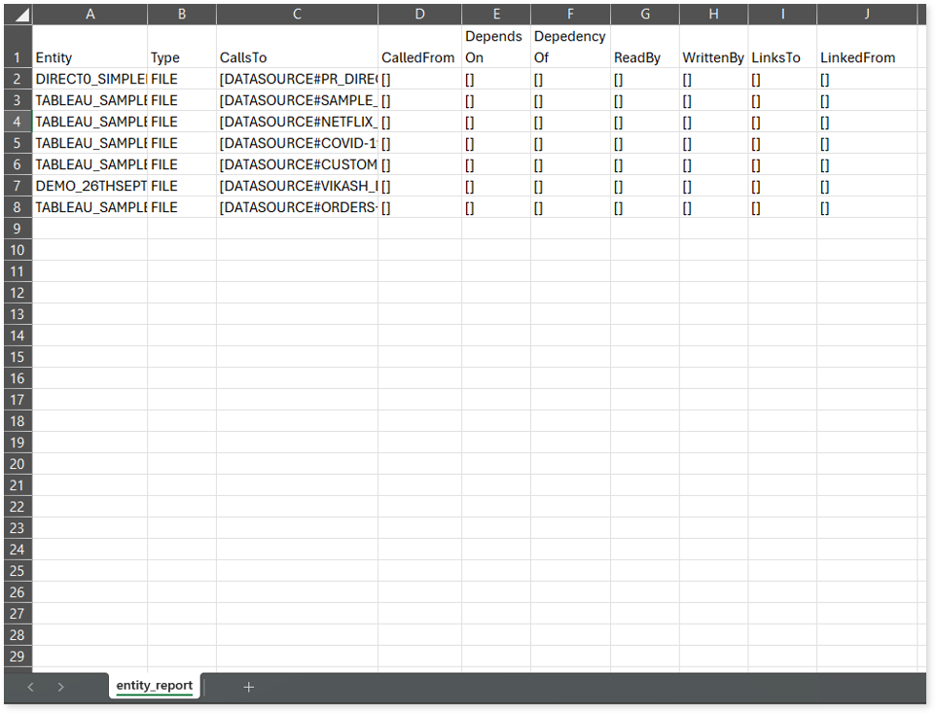The image size is (936, 714).
Task: Select cell with DATASOURCE#NETFLIX_ value
Action: [x=297, y=122]
